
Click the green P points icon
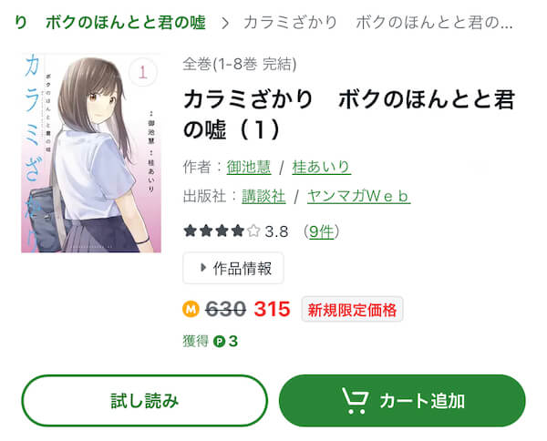tap(220, 342)
